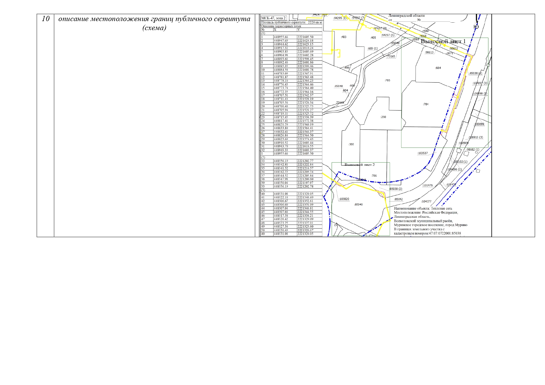This screenshot has height=385, width=545.
Task: Click the Y value 2221538.39
Action: (x=305, y=117)
